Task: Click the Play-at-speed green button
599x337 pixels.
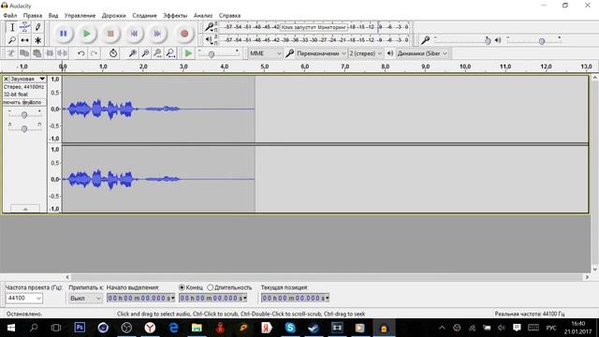Action: point(188,53)
